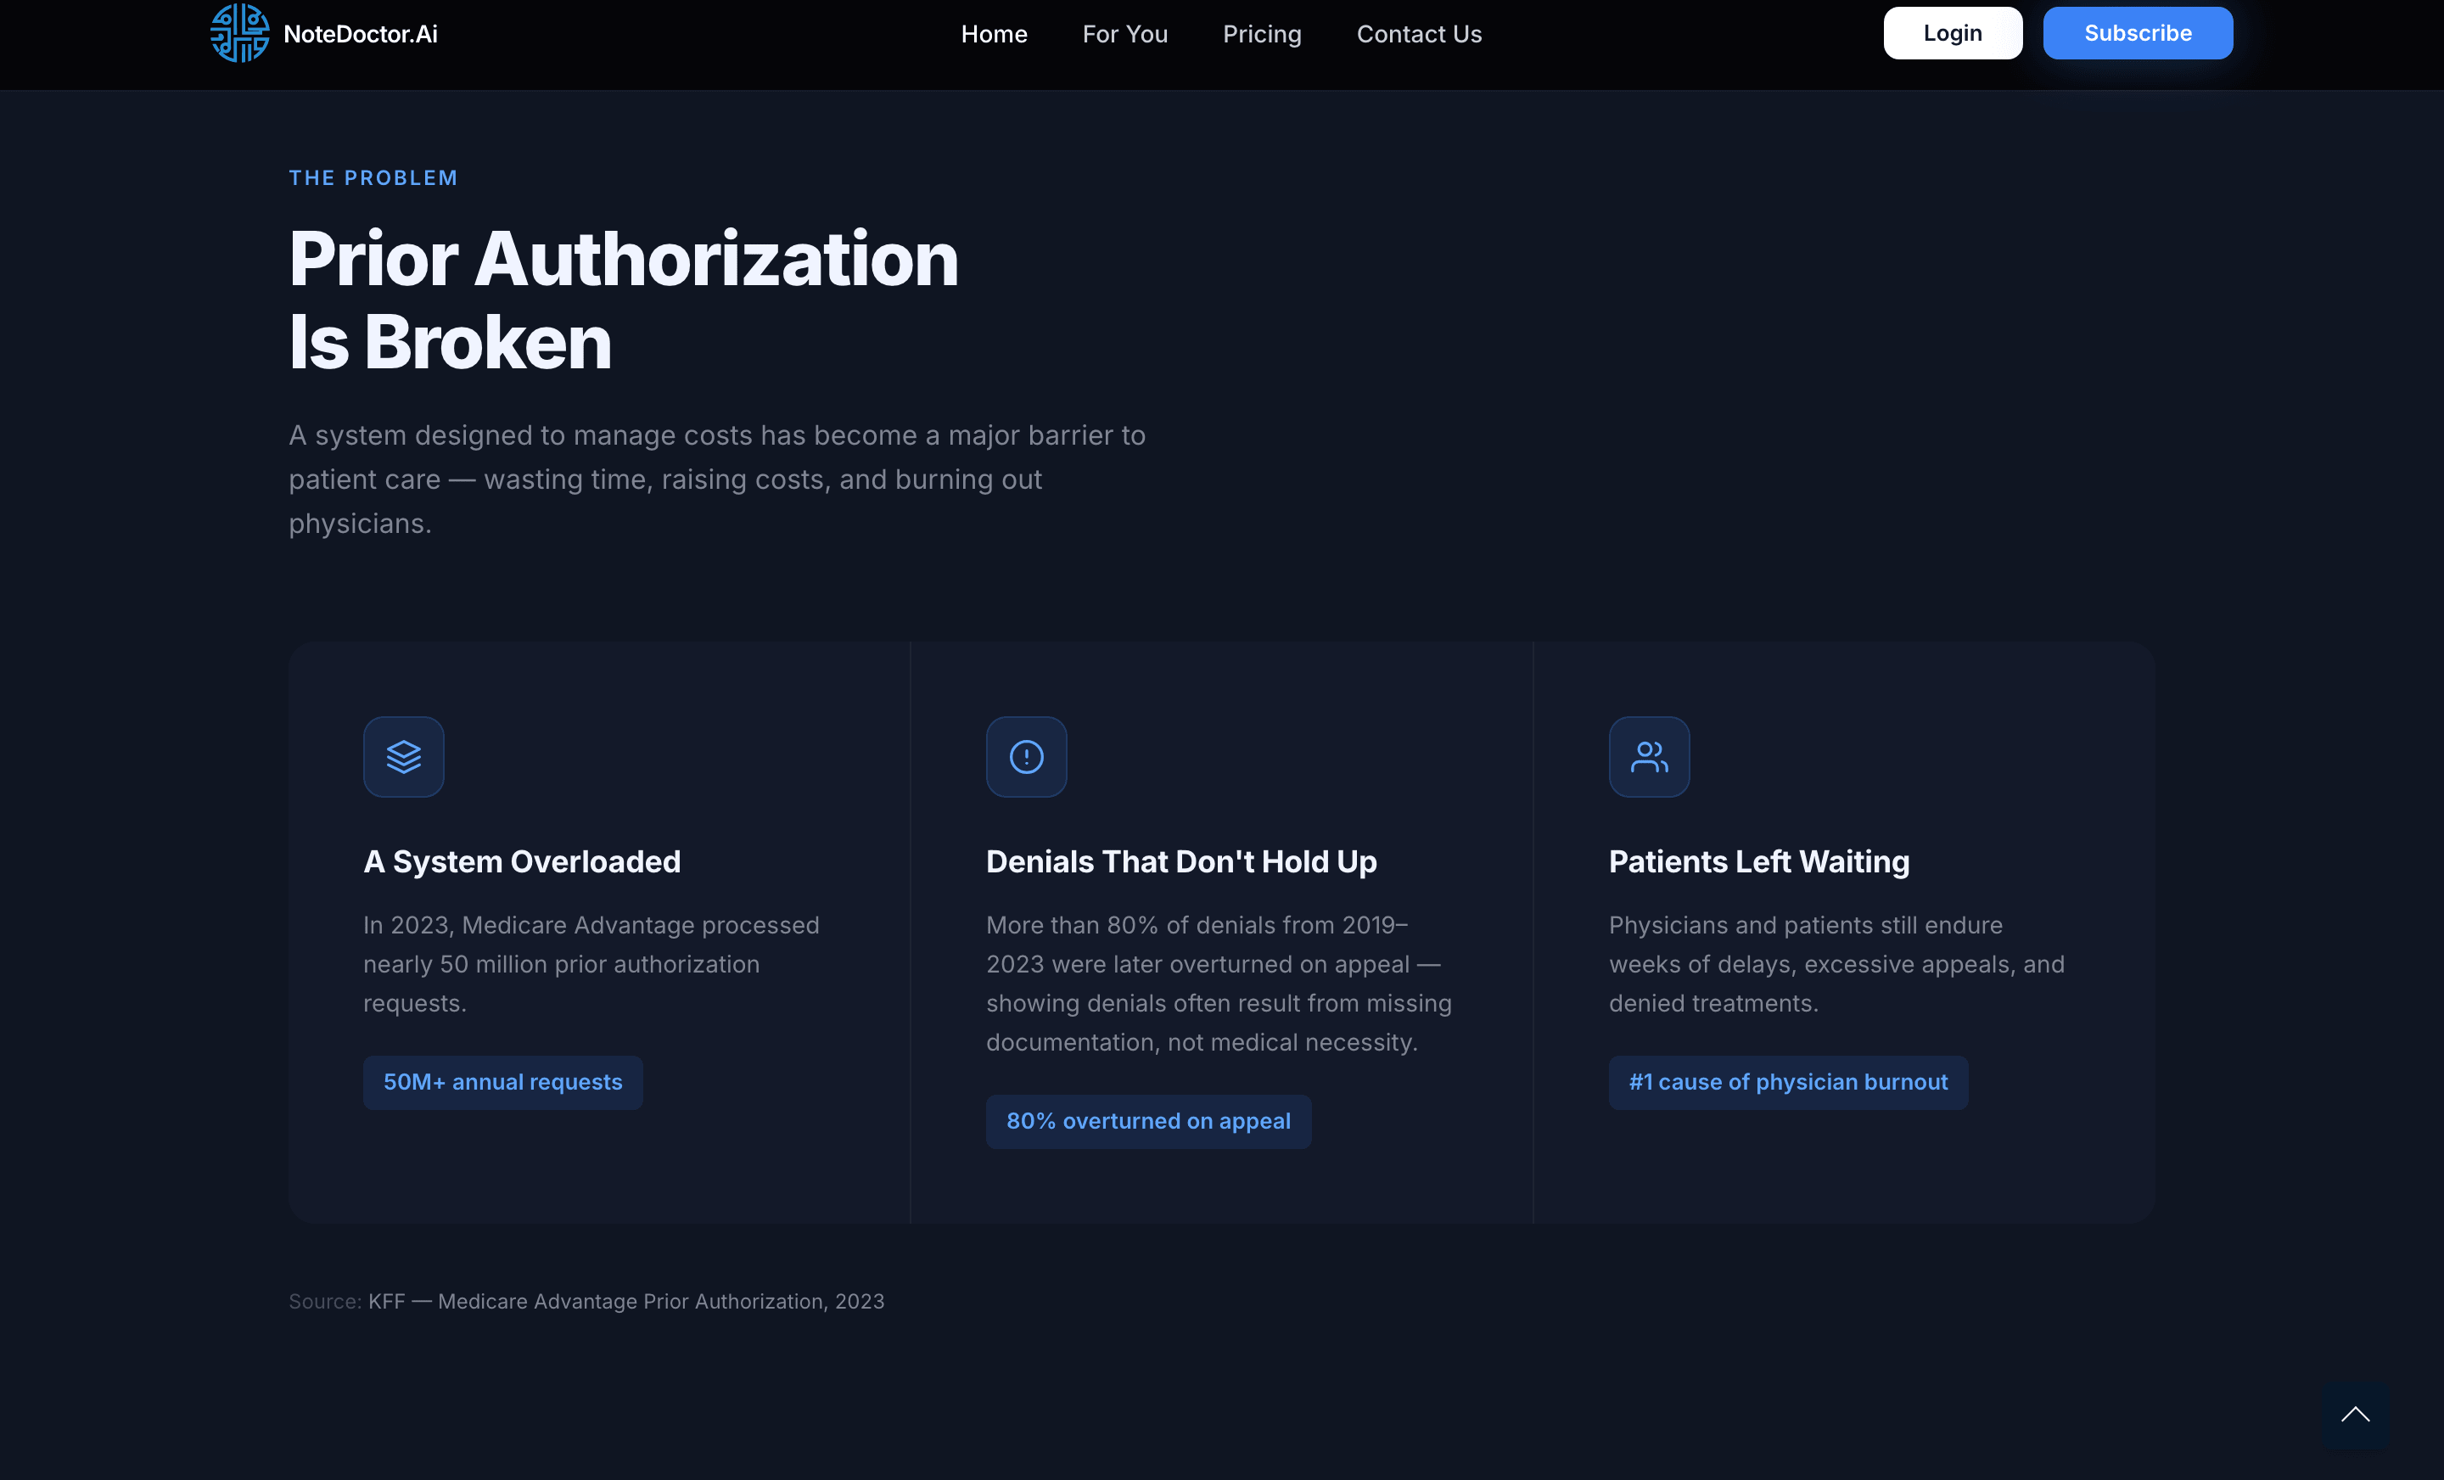Click the alert circle icon above Denials heading
This screenshot has height=1480, width=2444.
click(1027, 757)
